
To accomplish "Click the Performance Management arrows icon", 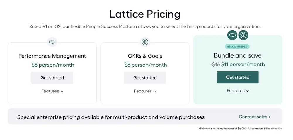I will click(52, 42).
